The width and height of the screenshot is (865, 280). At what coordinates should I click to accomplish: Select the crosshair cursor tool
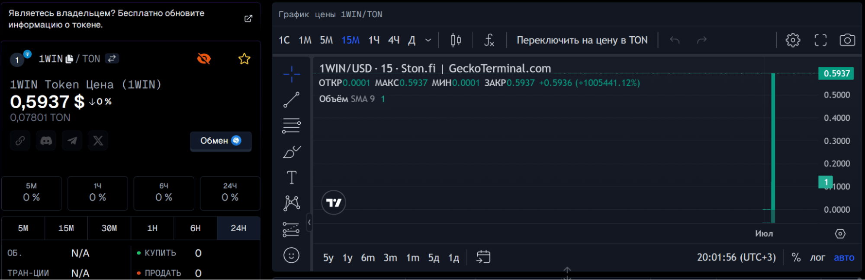tap(292, 74)
